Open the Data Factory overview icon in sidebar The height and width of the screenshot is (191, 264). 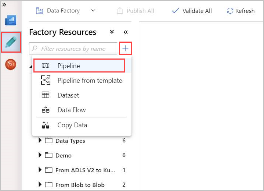[x=11, y=20]
